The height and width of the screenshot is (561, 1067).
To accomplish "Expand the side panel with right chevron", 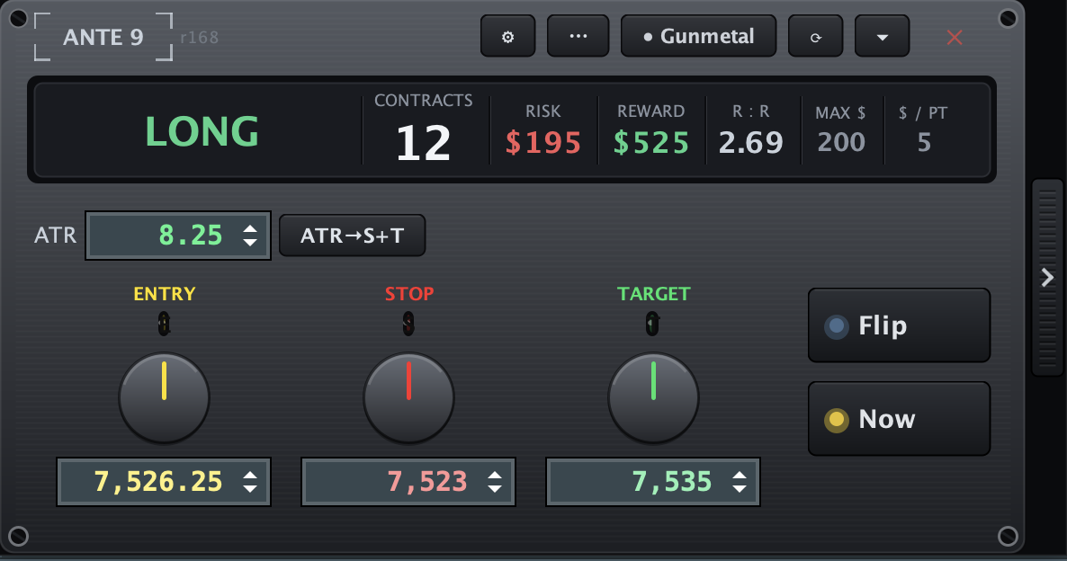I will point(1048,278).
